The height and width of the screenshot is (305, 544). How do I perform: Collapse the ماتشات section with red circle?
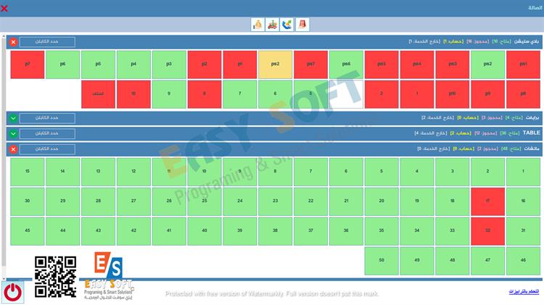point(13,149)
